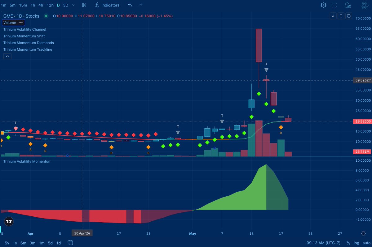The width and height of the screenshot is (372, 247).
Task: Click the 26.751M volume label
Action: point(362,152)
